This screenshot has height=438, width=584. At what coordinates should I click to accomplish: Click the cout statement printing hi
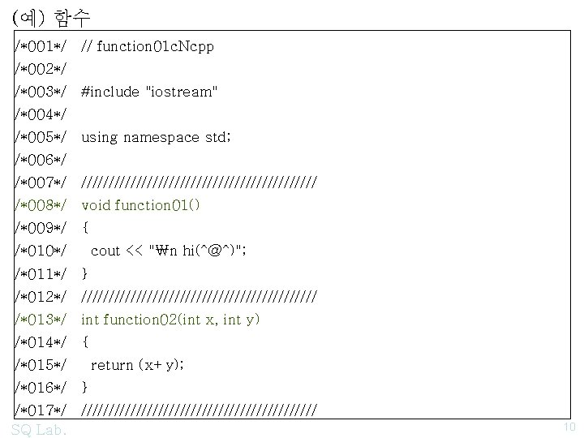pos(169,251)
